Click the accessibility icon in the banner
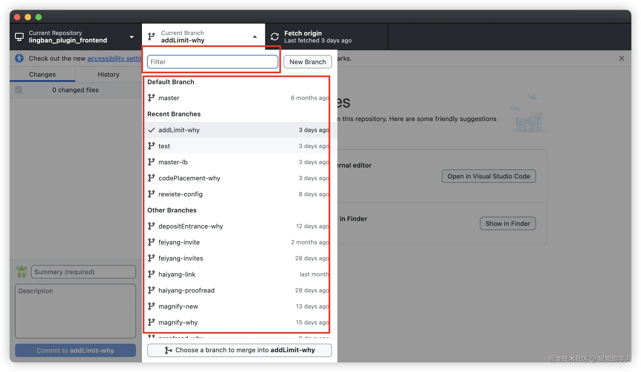The image size is (641, 372). (x=19, y=58)
